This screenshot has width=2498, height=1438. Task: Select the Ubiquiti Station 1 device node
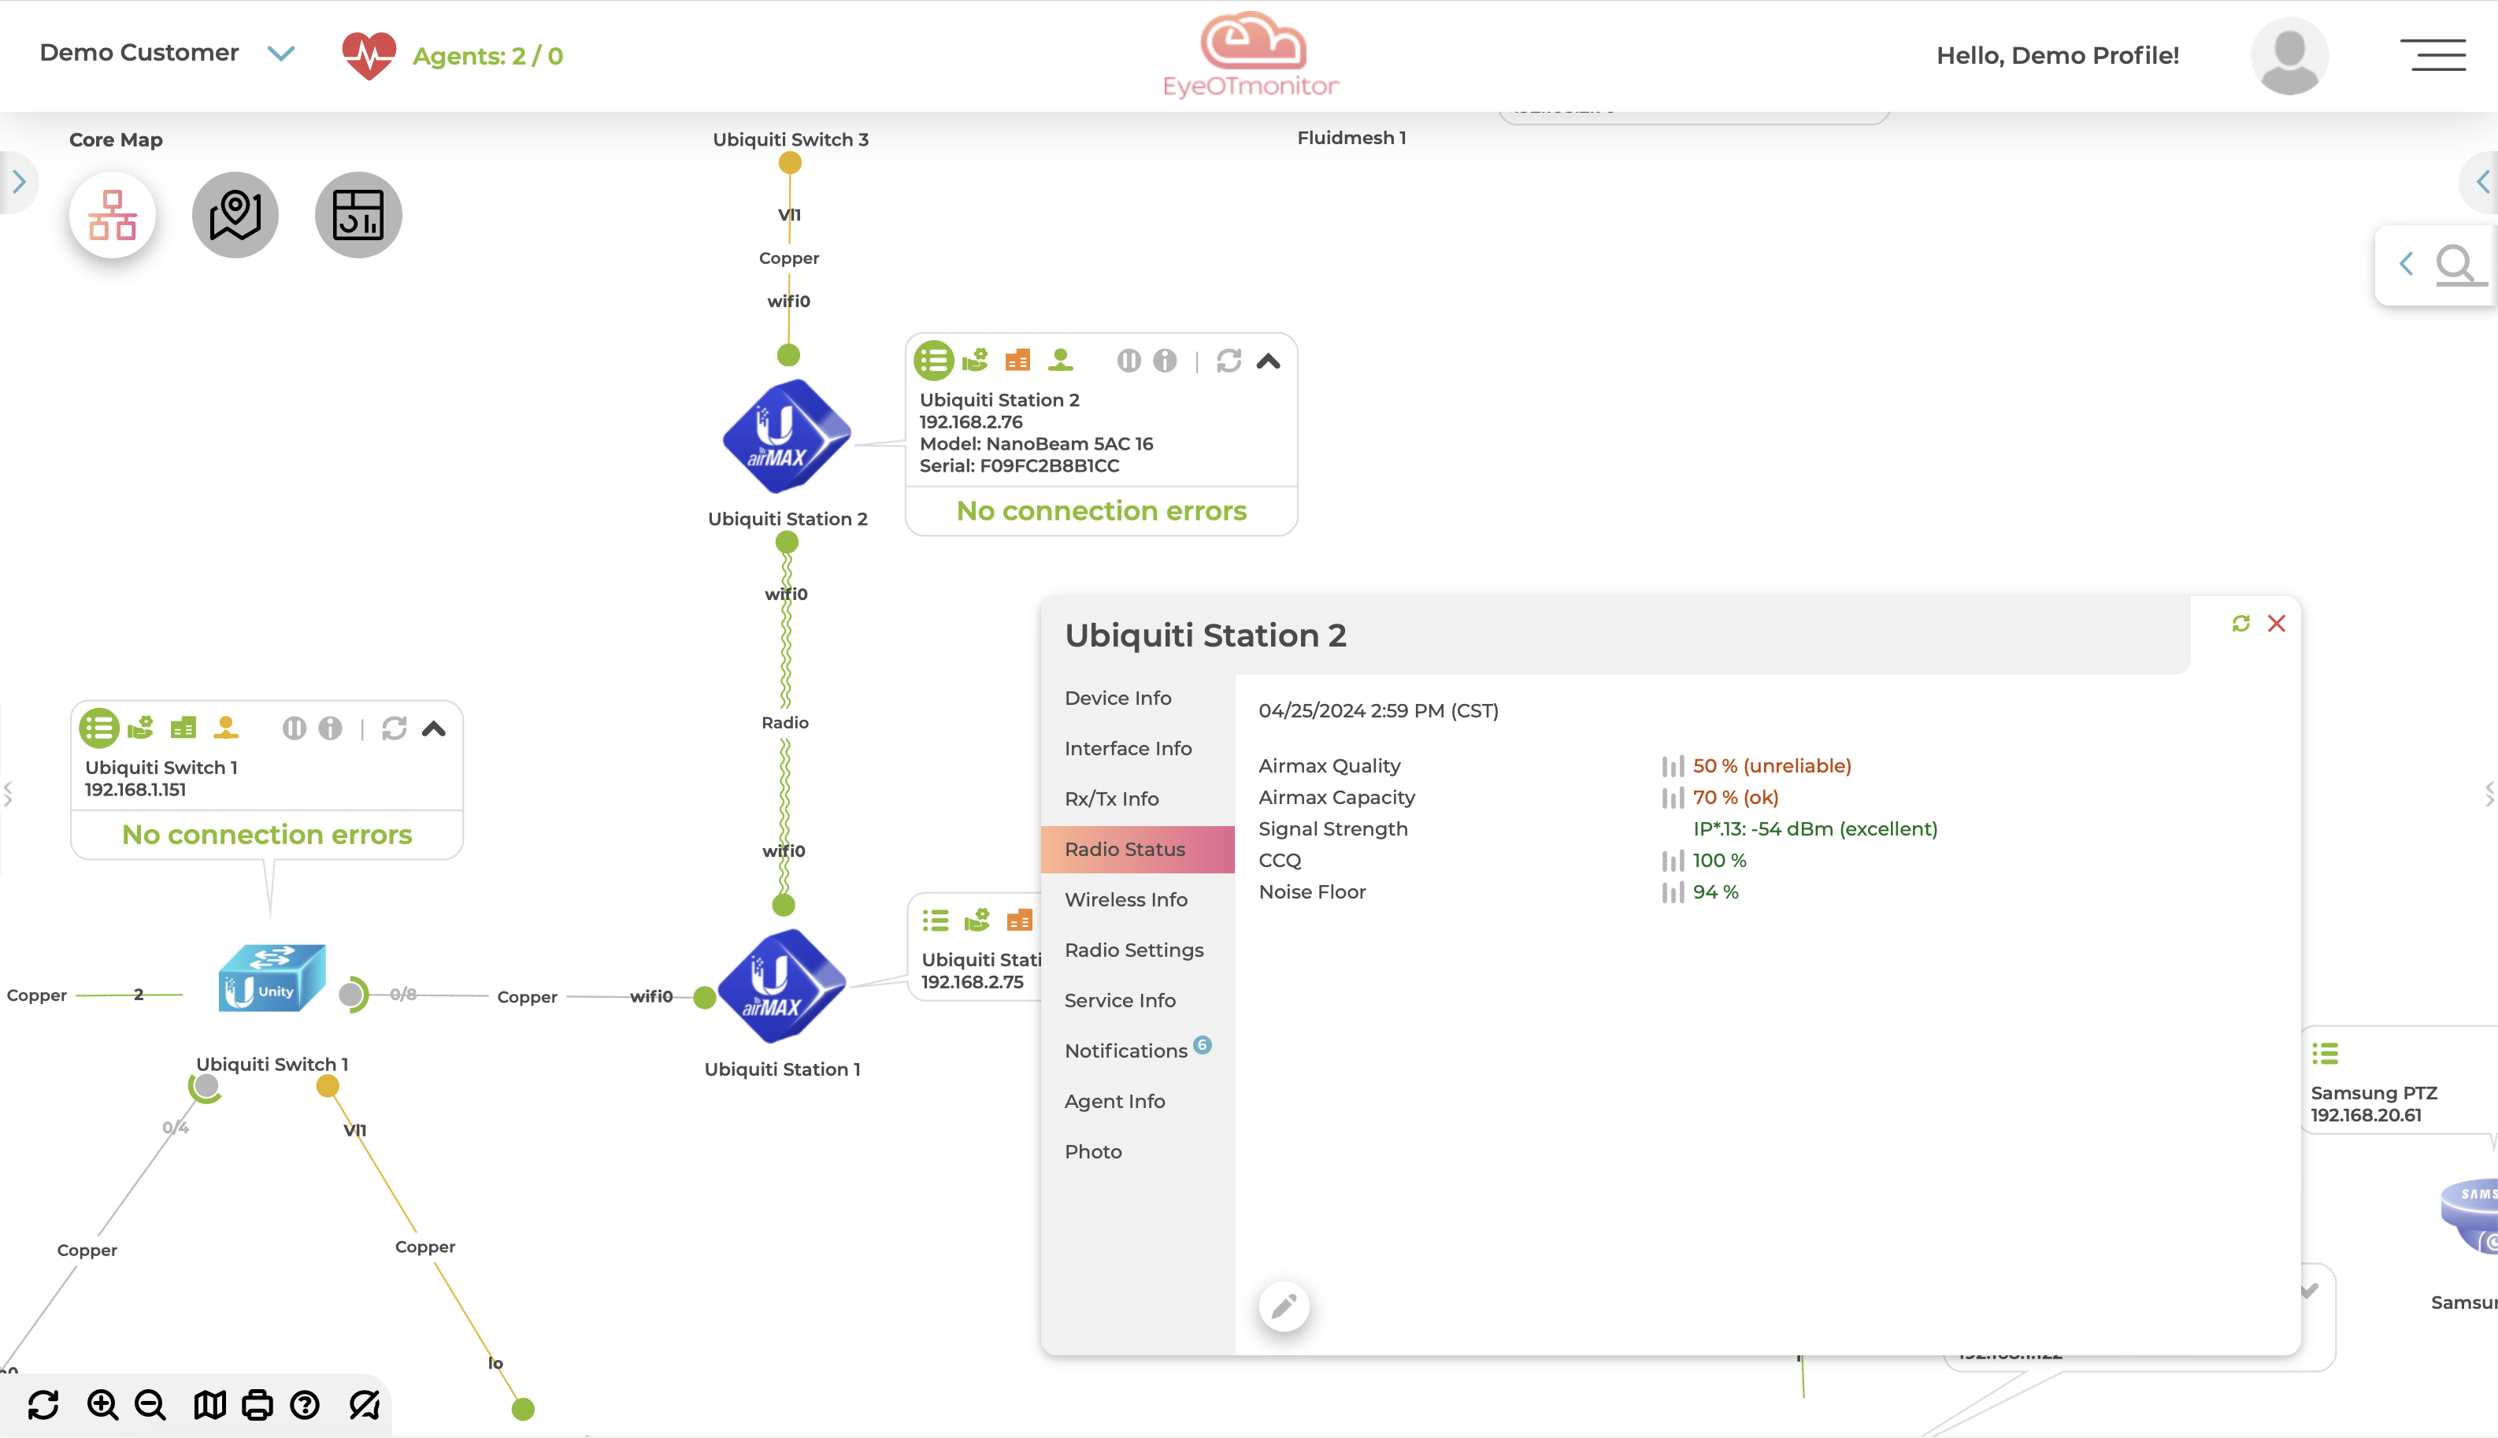[782, 986]
